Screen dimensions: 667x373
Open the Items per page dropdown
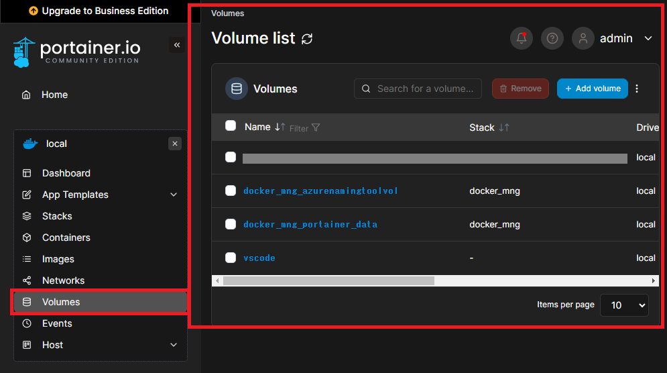pos(624,305)
